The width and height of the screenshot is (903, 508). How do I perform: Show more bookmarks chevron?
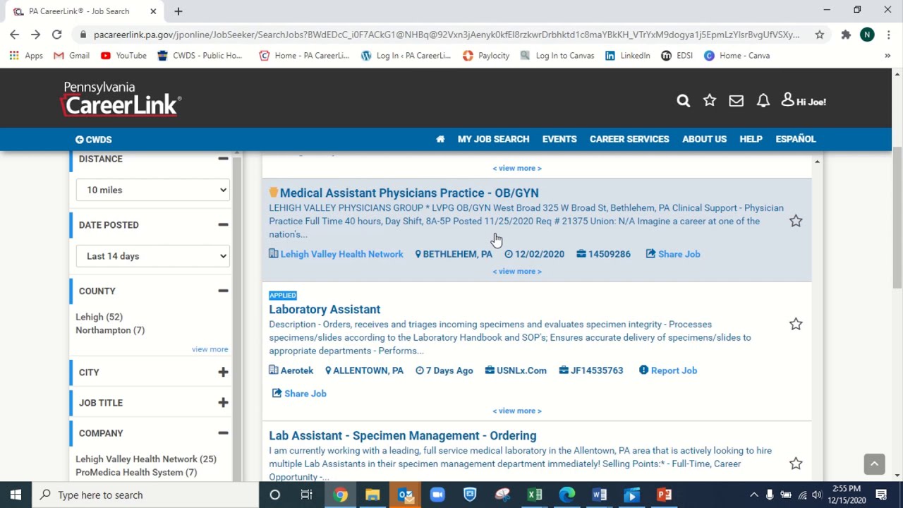pyautogui.click(x=887, y=55)
